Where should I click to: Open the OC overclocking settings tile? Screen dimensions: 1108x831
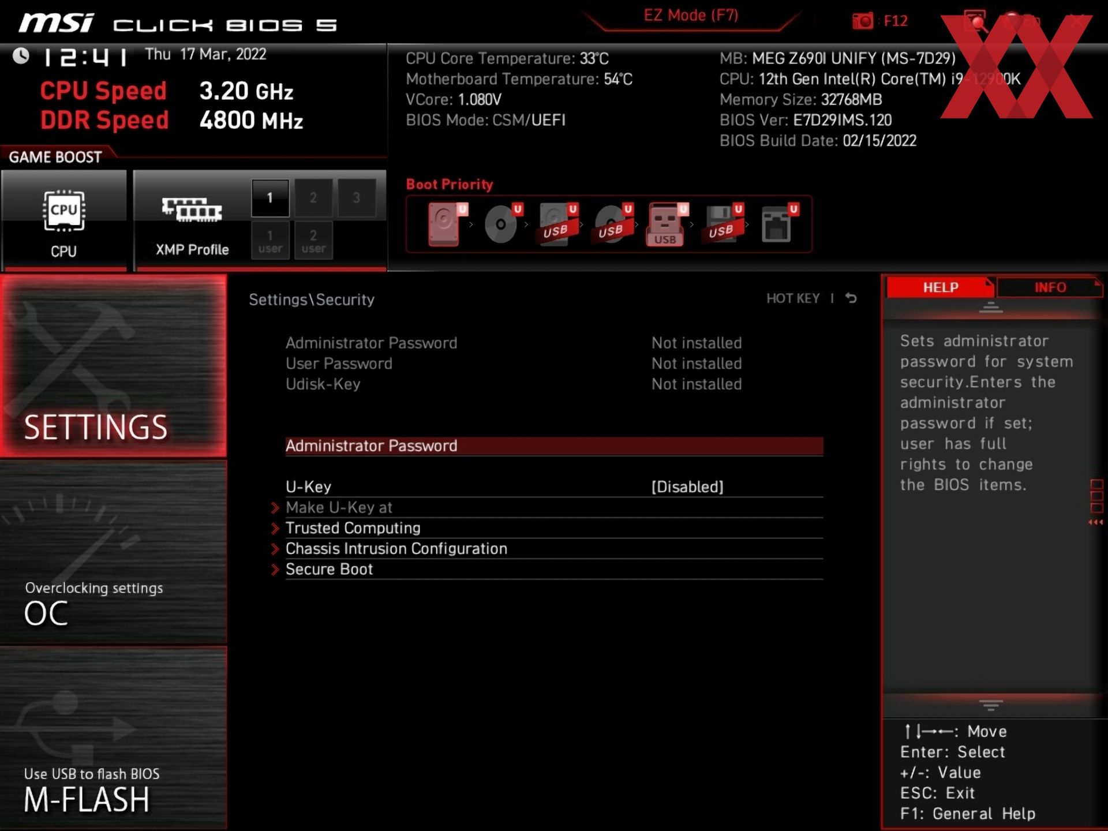[114, 552]
